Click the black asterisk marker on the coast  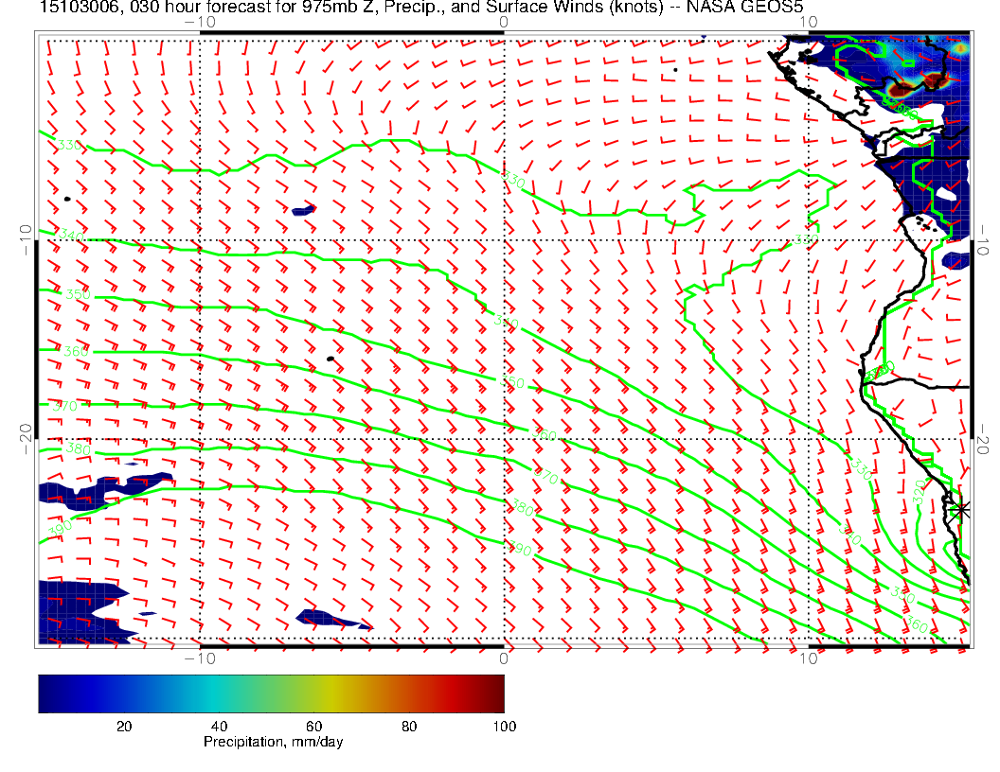coord(961,509)
